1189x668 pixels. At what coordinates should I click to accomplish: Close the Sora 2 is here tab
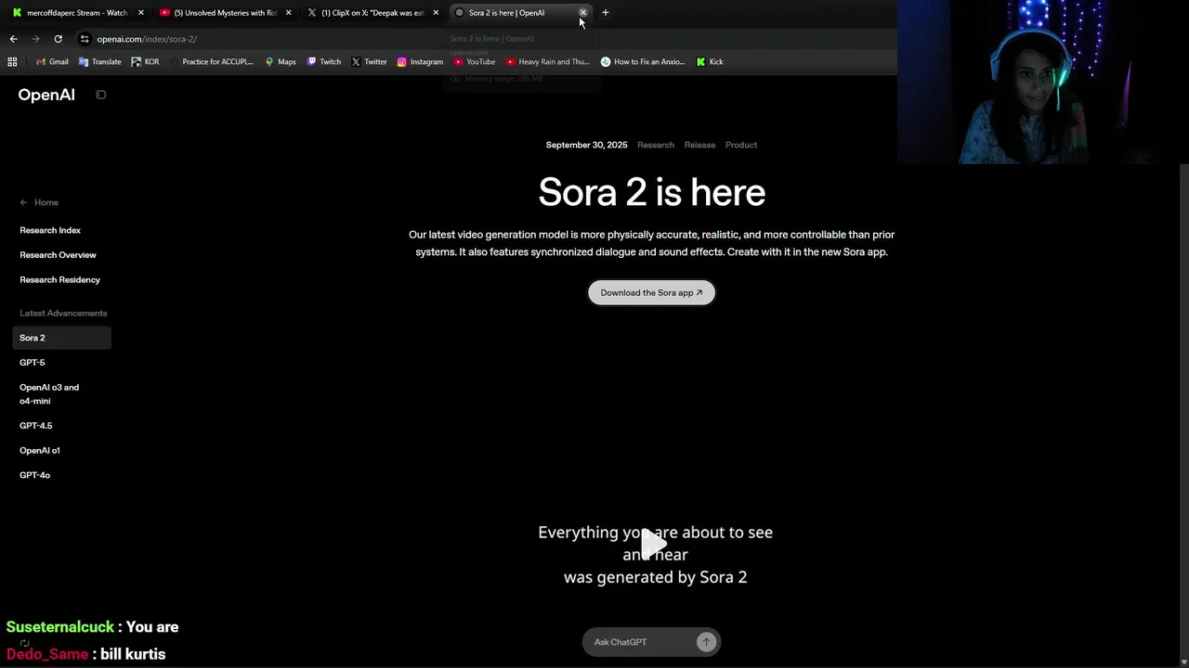click(x=582, y=13)
